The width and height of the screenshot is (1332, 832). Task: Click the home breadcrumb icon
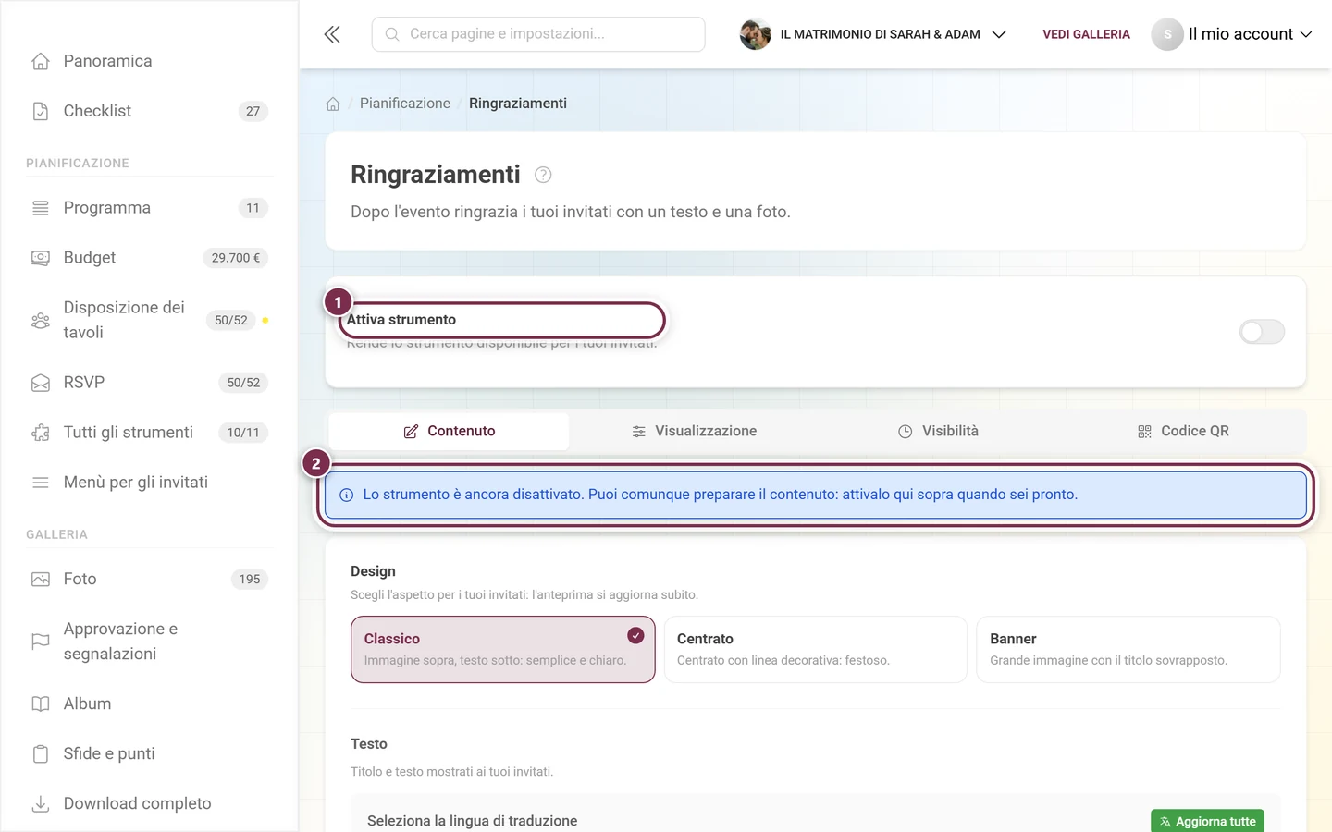[333, 104]
